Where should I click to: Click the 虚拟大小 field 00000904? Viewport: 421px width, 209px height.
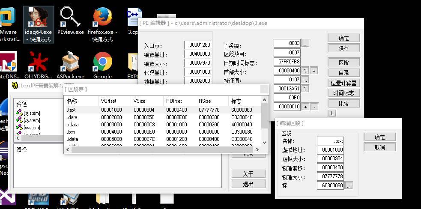pyautogui.click(x=330, y=158)
